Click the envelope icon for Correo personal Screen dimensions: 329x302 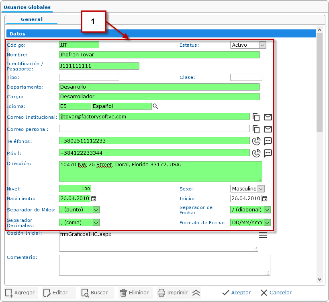268,129
